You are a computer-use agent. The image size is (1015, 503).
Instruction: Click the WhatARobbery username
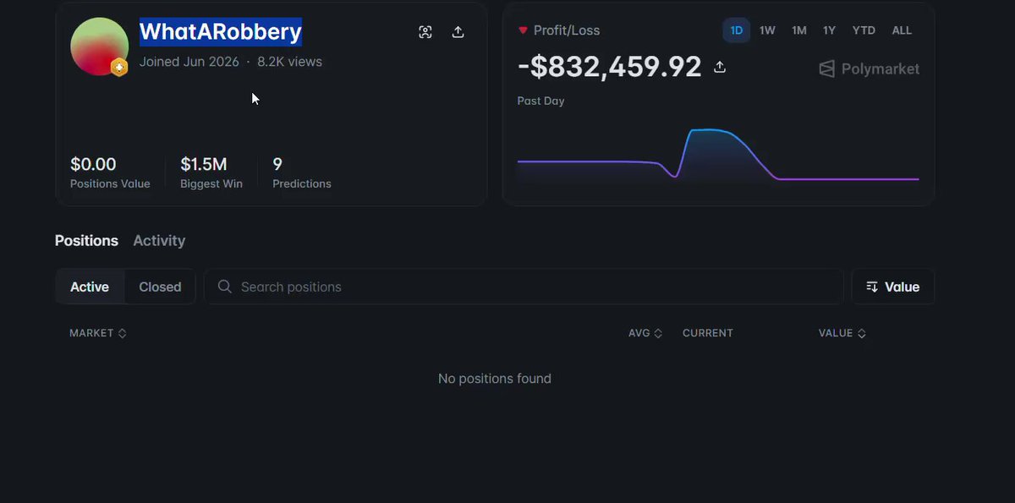pyautogui.click(x=221, y=32)
